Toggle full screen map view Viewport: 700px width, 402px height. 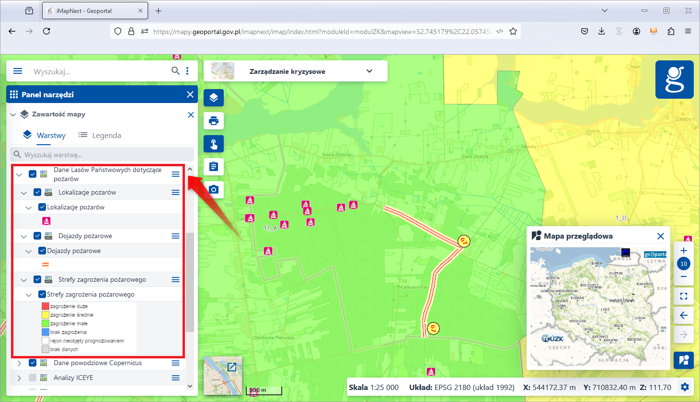(684, 296)
